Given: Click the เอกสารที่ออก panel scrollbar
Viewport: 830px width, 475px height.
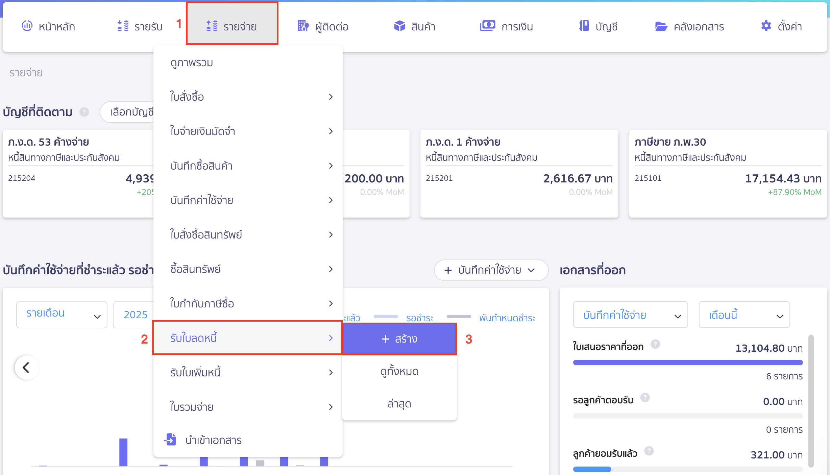Looking at the screenshot, I should coord(811,401).
